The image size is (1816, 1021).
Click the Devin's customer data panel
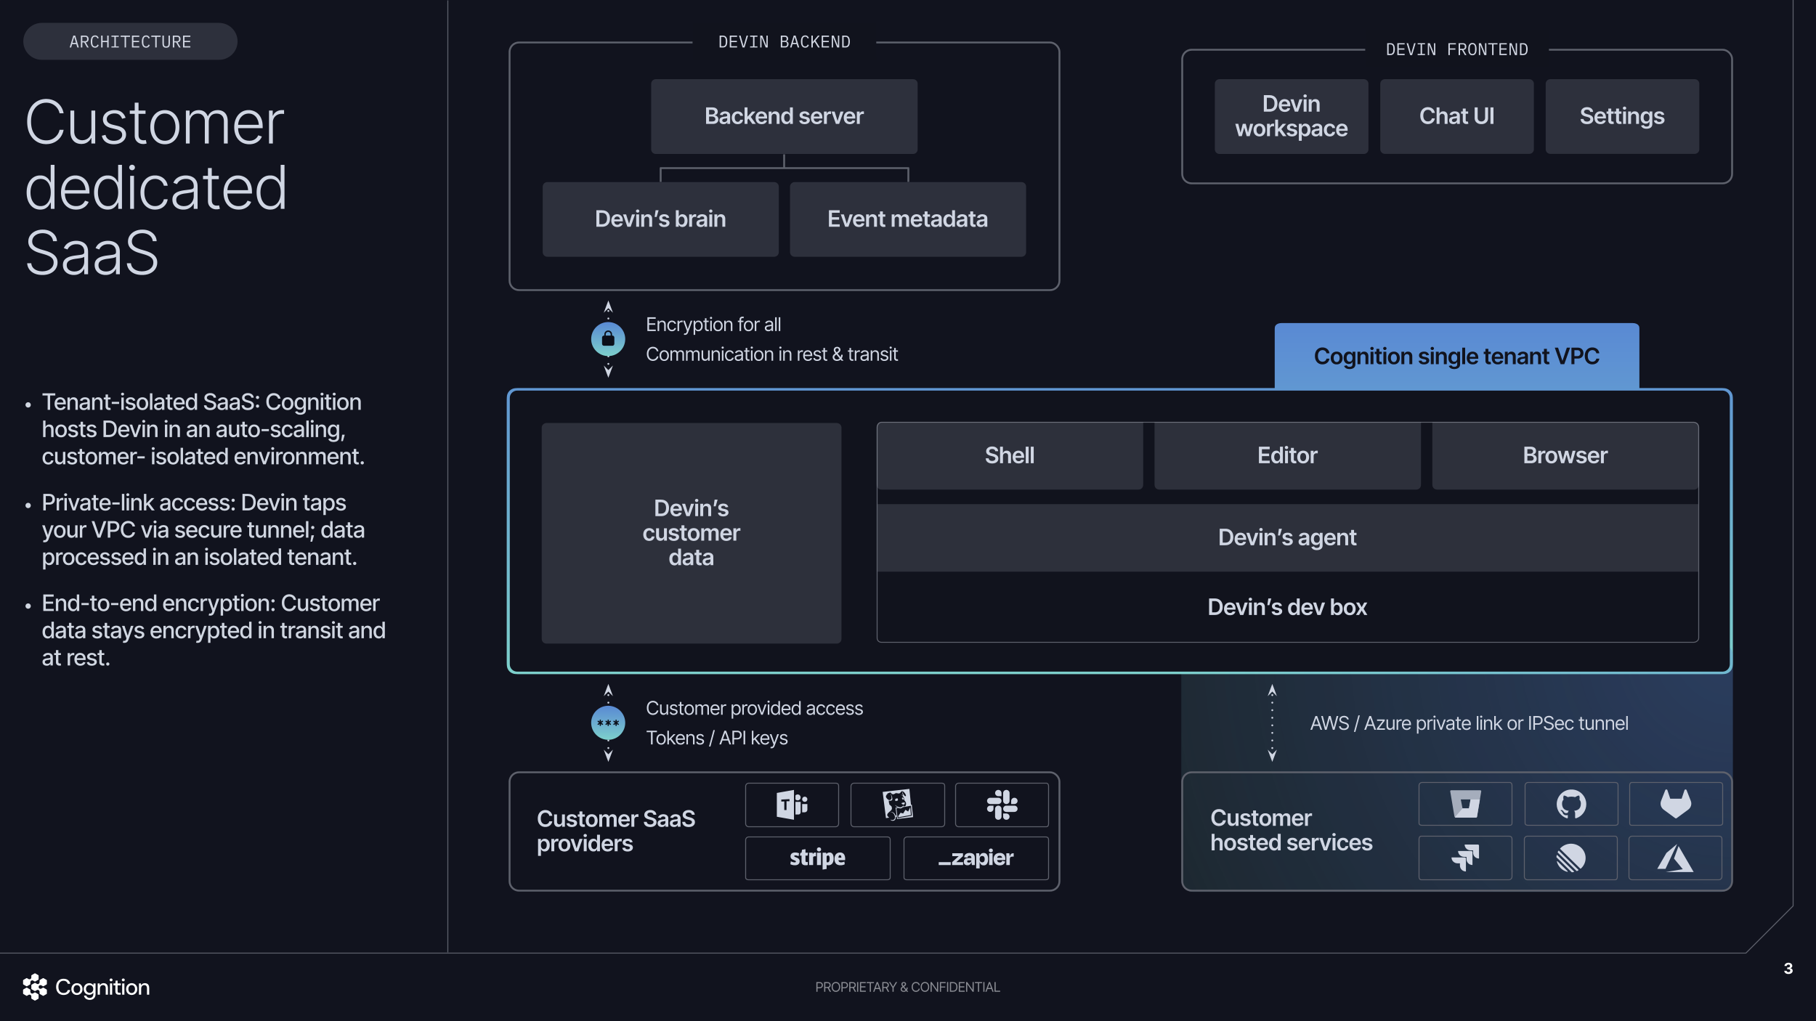(x=691, y=533)
